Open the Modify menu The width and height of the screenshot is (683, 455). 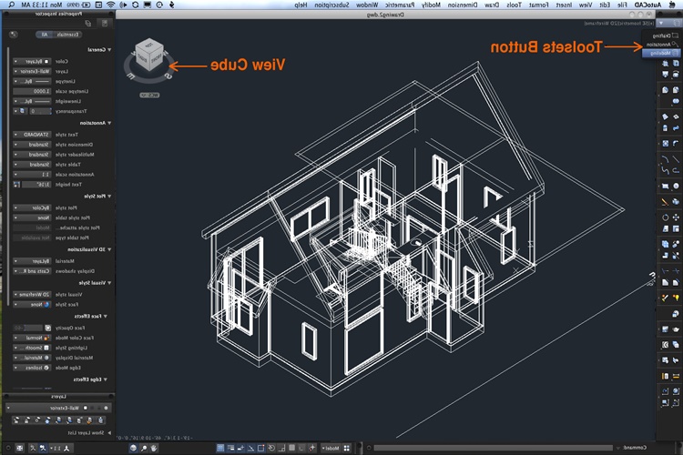tap(432, 5)
